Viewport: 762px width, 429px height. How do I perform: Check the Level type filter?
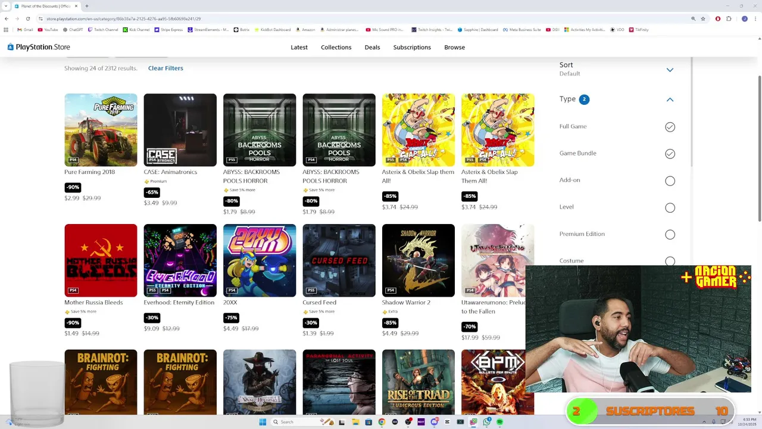click(670, 207)
